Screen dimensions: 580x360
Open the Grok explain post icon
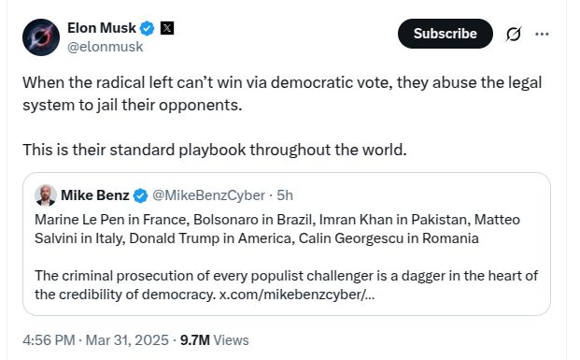pyautogui.click(x=514, y=34)
